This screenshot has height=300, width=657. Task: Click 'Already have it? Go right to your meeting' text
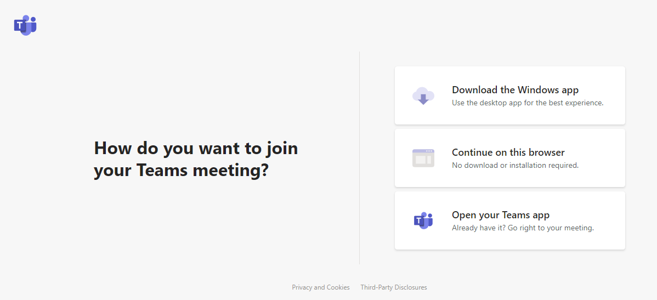[523, 228]
